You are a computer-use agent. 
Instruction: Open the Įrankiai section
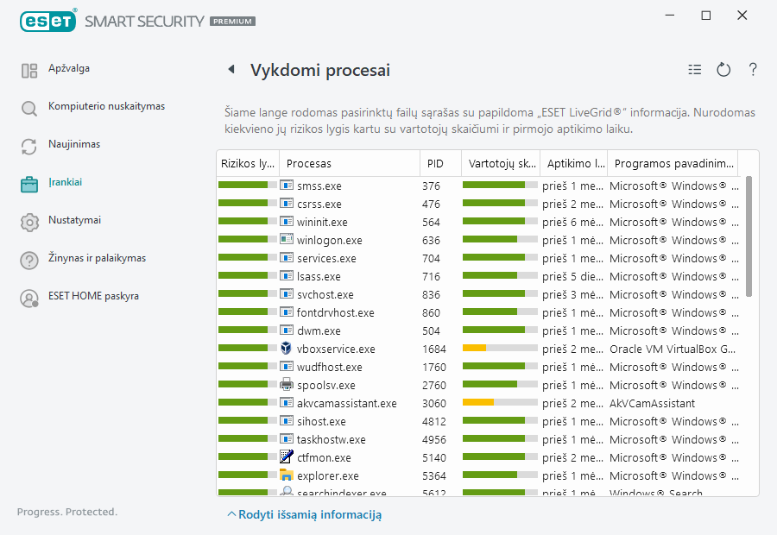coord(65,182)
